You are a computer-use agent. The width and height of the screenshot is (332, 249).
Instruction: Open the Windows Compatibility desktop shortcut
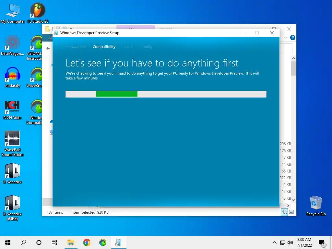(x=34, y=112)
